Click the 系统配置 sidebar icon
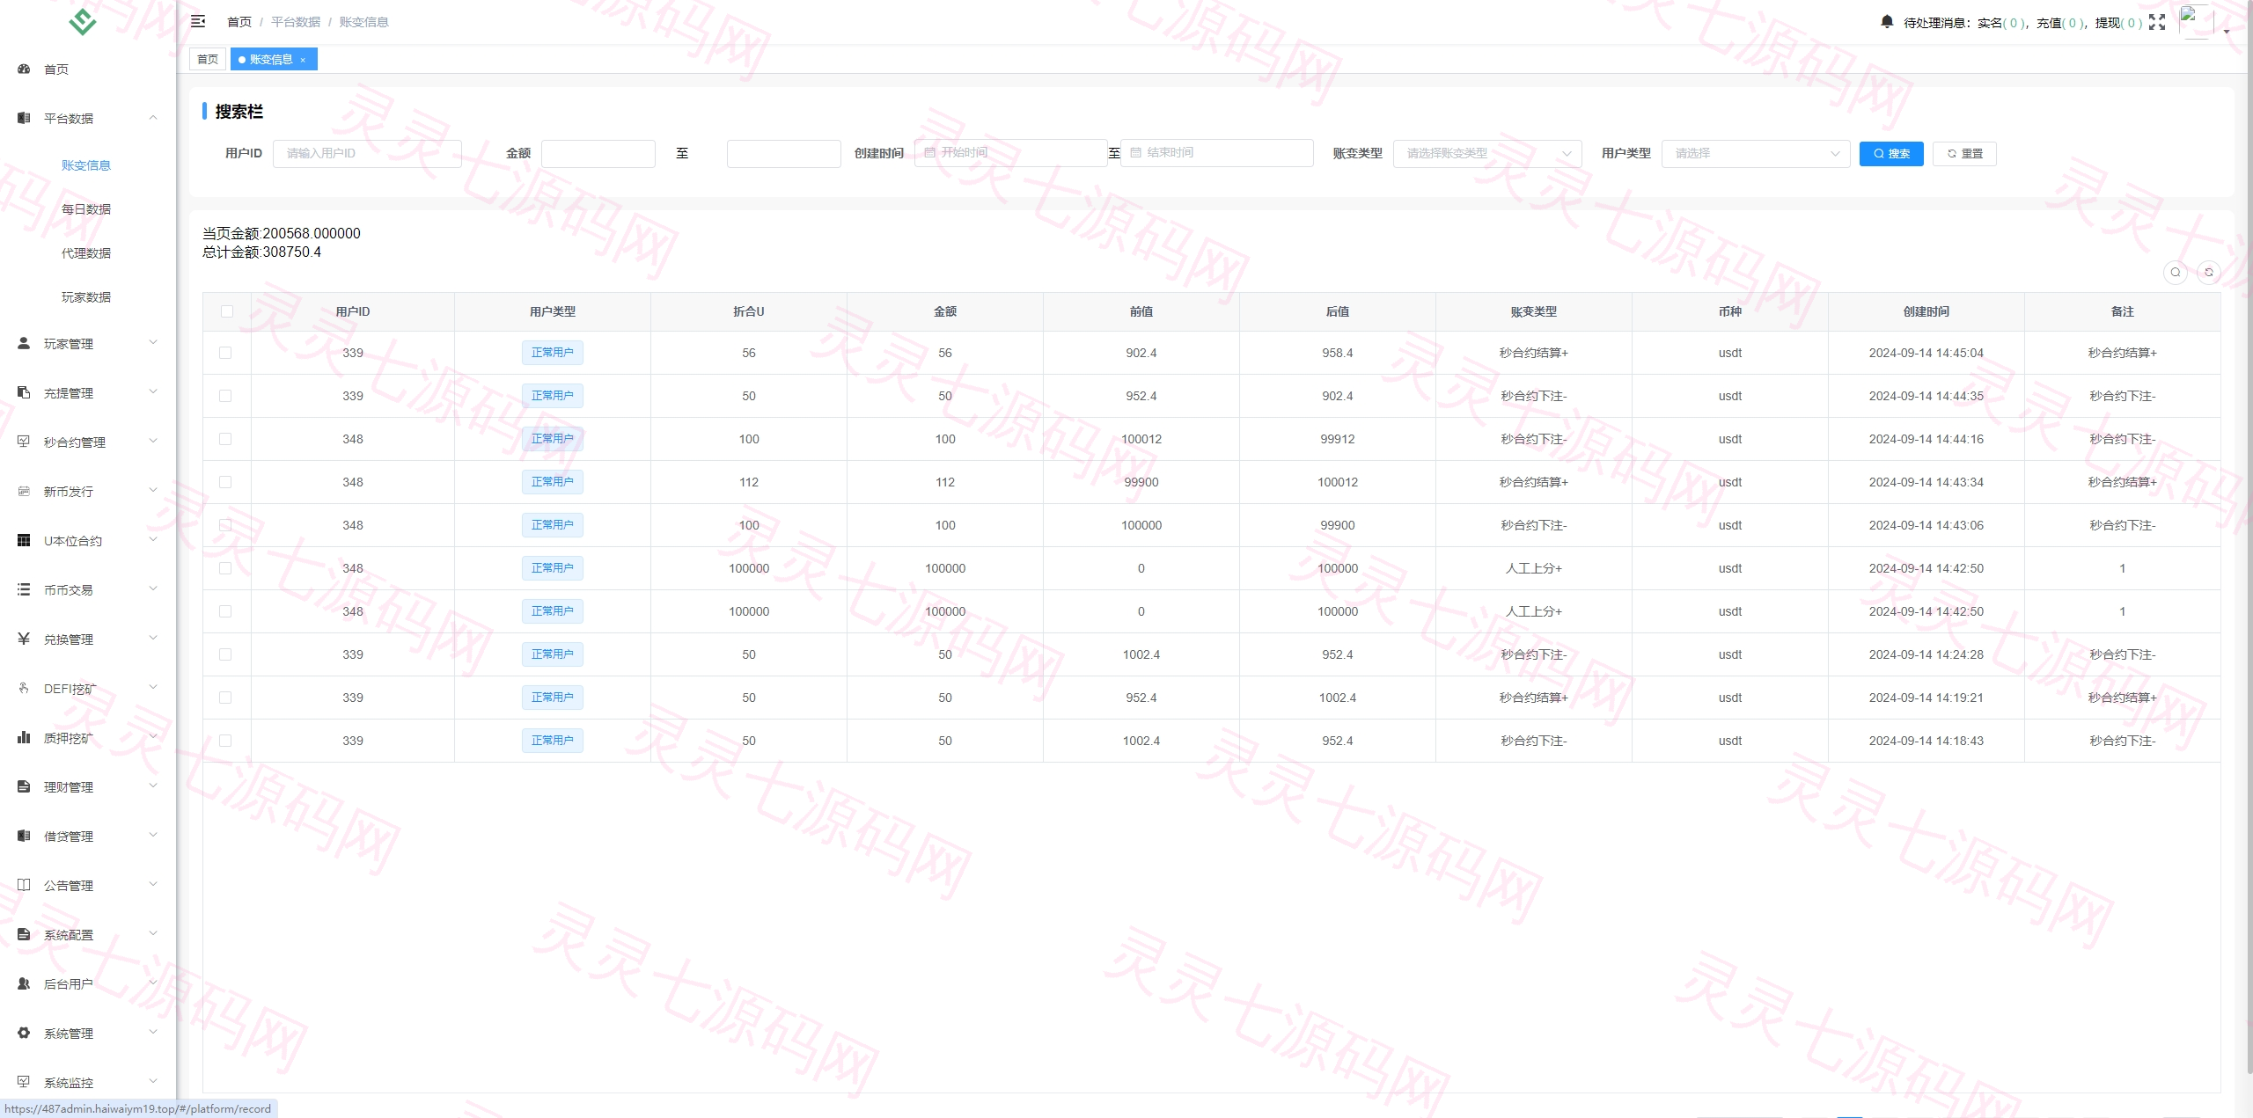 point(24,934)
